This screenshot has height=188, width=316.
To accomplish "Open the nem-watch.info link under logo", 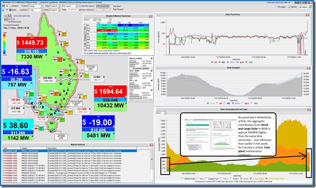I will coord(22,16).
